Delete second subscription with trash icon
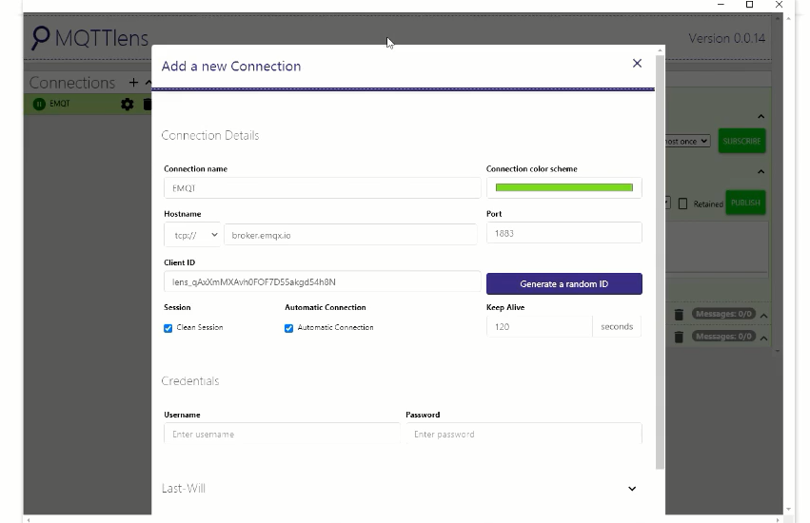 (x=679, y=337)
